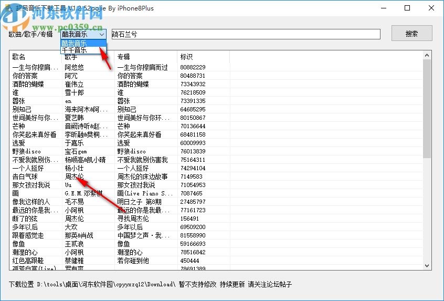444x301 pixels.
Task: Click singer 王贰浪
Action: click(x=74, y=244)
